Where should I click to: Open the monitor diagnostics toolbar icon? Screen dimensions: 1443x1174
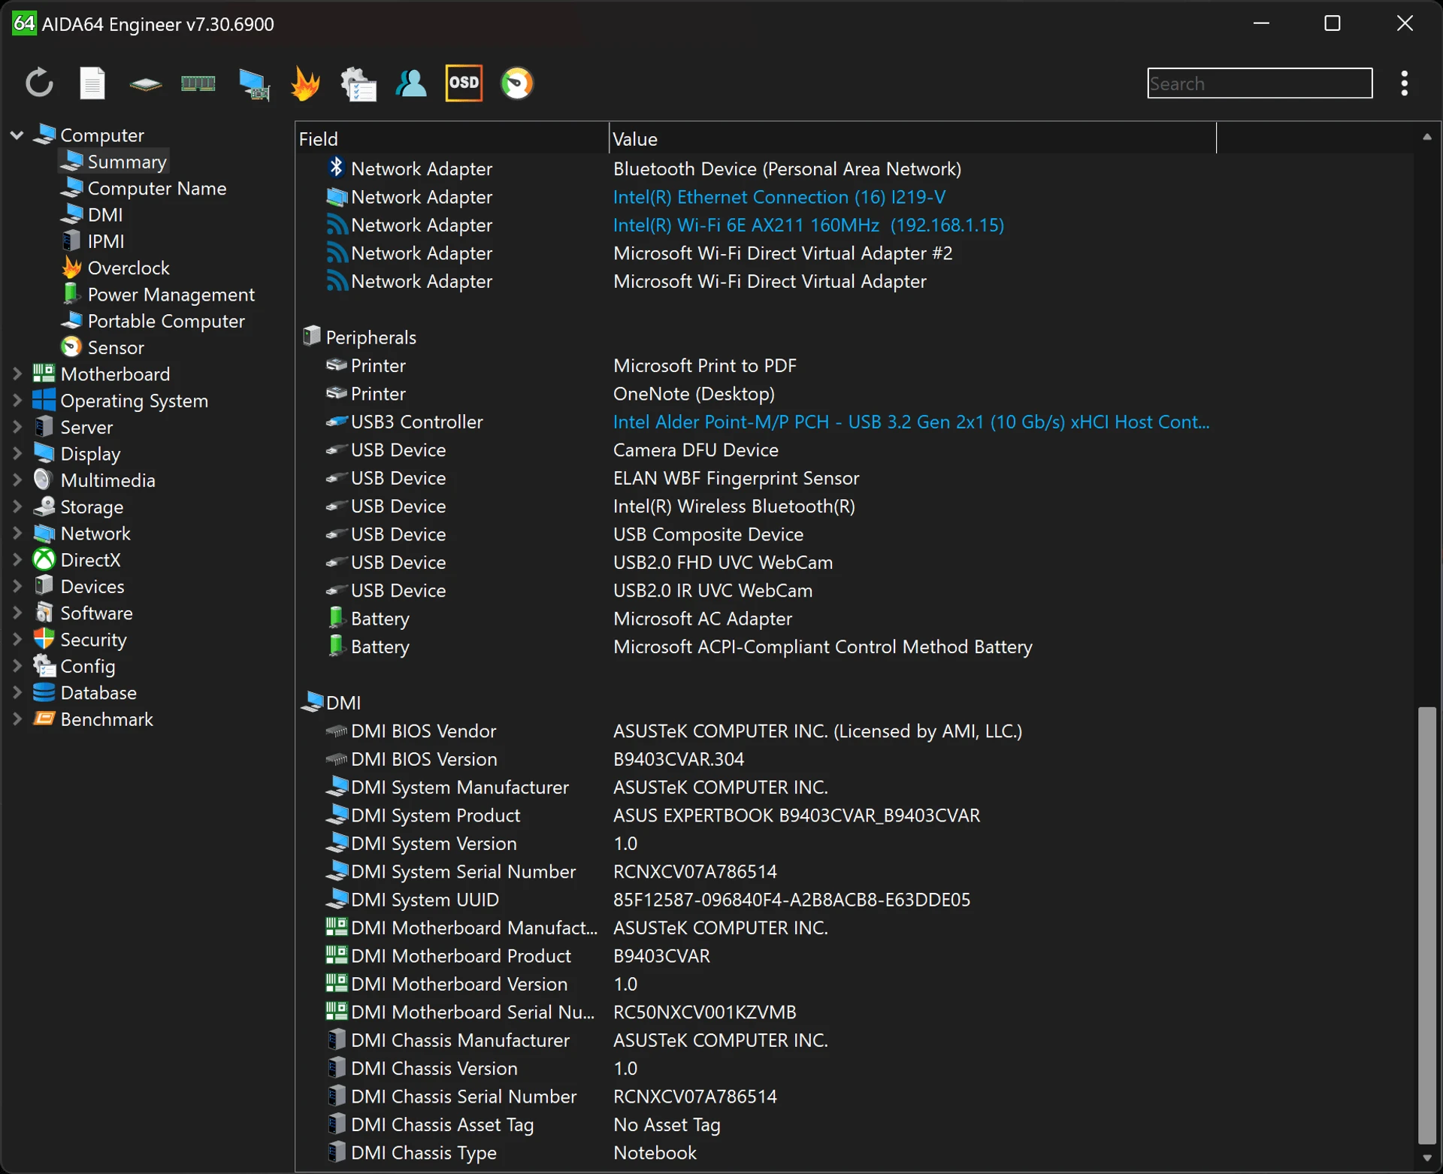pyautogui.click(x=254, y=84)
